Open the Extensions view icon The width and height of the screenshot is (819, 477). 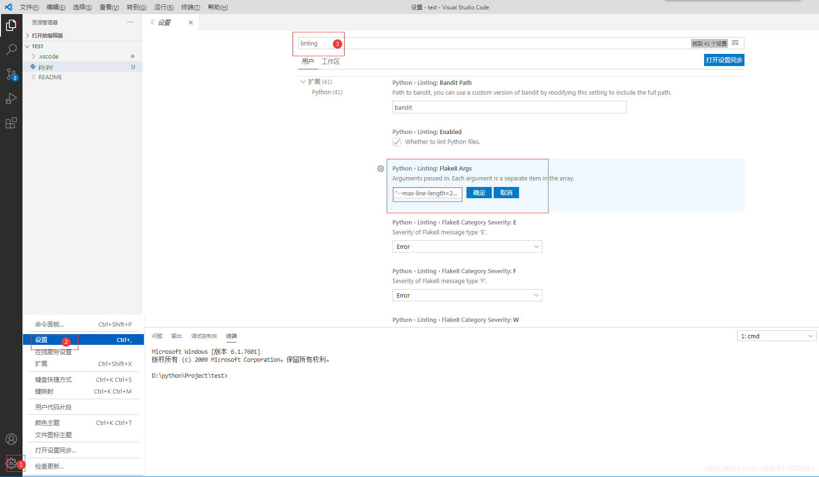coord(11,123)
